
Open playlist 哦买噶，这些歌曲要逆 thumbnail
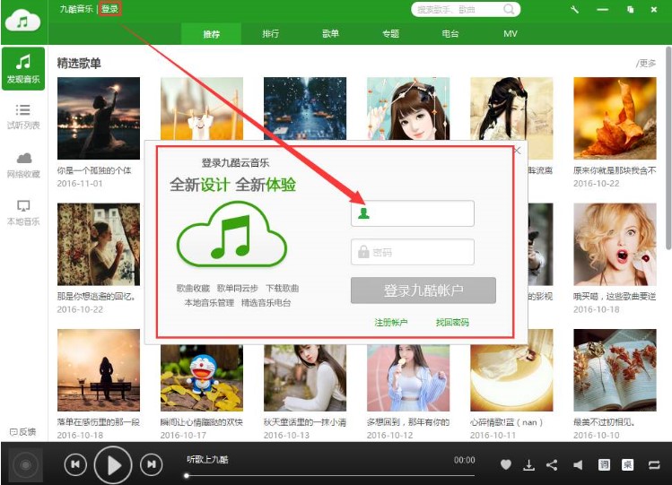tap(615, 244)
